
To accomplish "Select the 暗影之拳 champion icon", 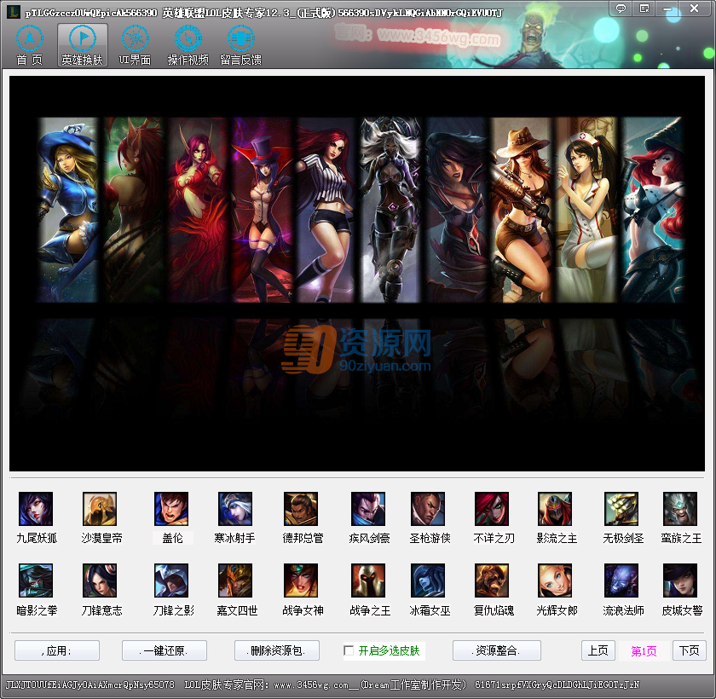I will (36, 581).
